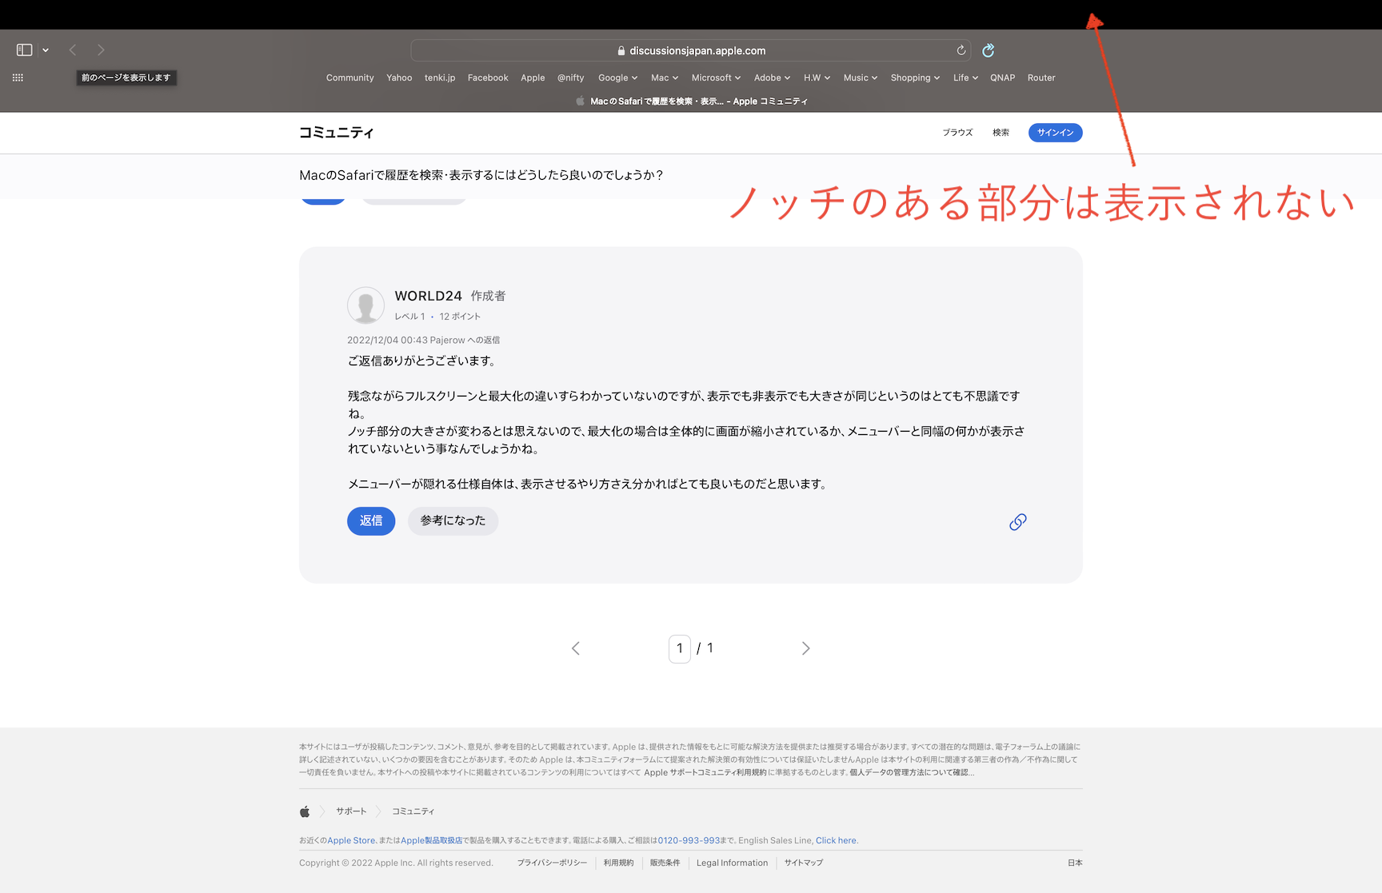This screenshot has height=893, width=1382.
Task: Expand the Shopping bookmarks folder
Action: click(x=915, y=78)
